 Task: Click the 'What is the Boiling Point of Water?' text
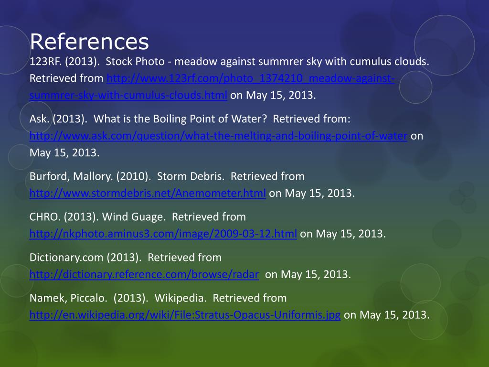click(180, 119)
